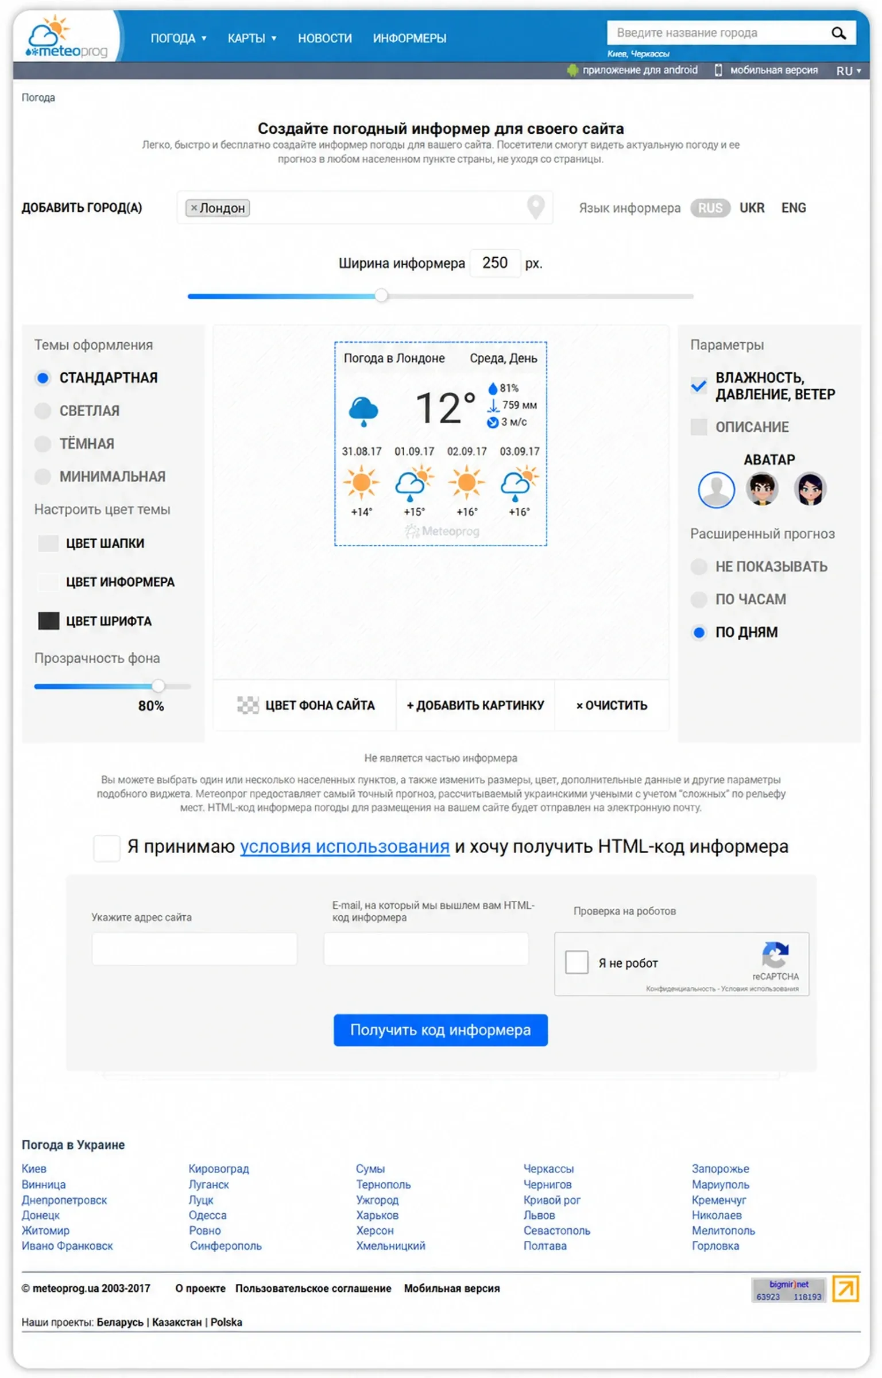Click the reCAPTCHA logo

[x=775, y=955]
